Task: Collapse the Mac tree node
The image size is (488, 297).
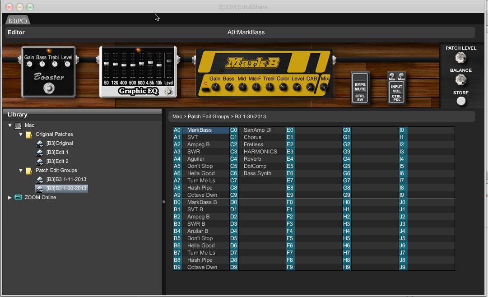Action: click(x=10, y=125)
